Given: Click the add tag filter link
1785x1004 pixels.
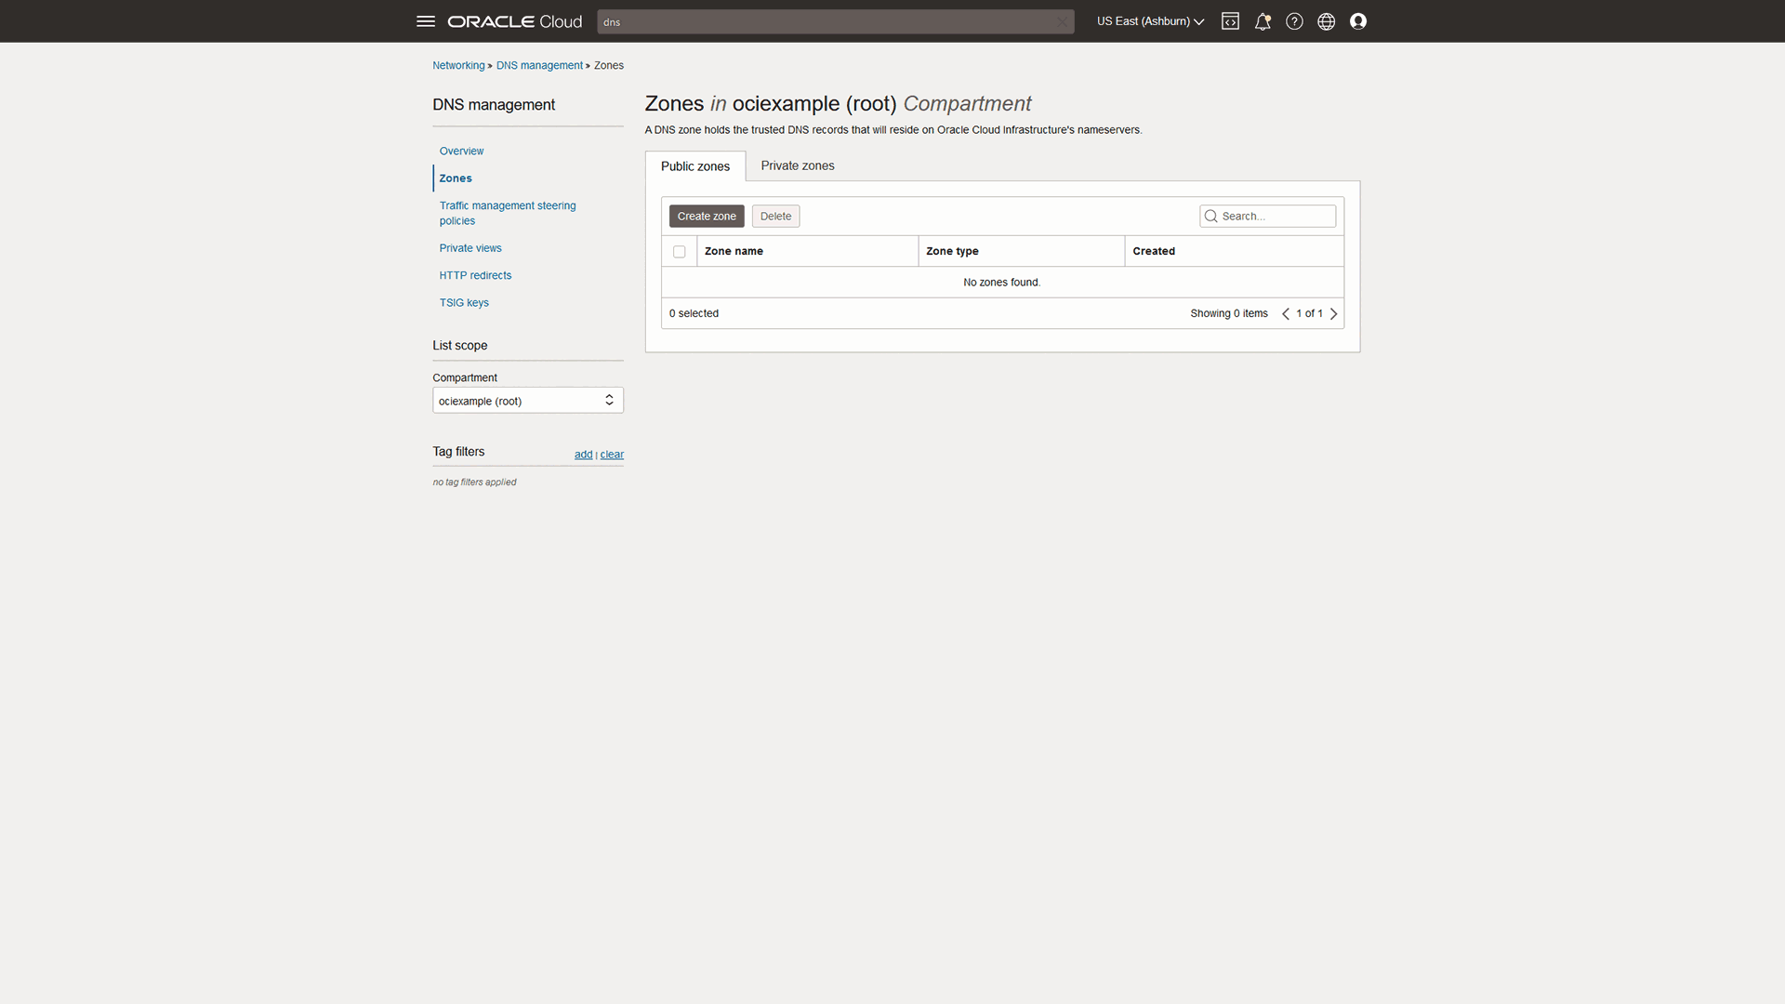Looking at the screenshot, I should (x=582, y=454).
